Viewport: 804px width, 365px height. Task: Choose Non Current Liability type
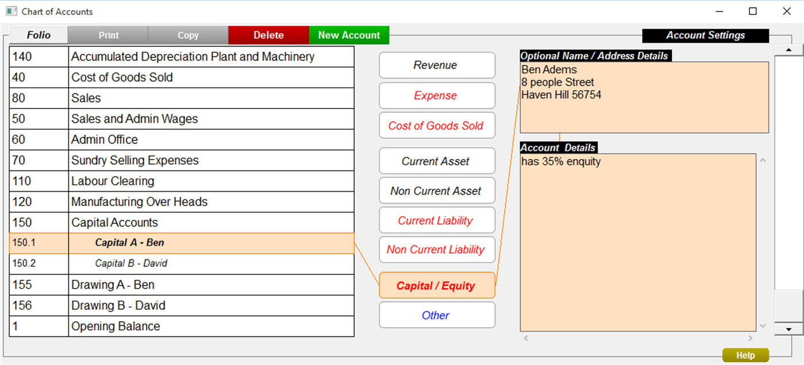point(437,250)
